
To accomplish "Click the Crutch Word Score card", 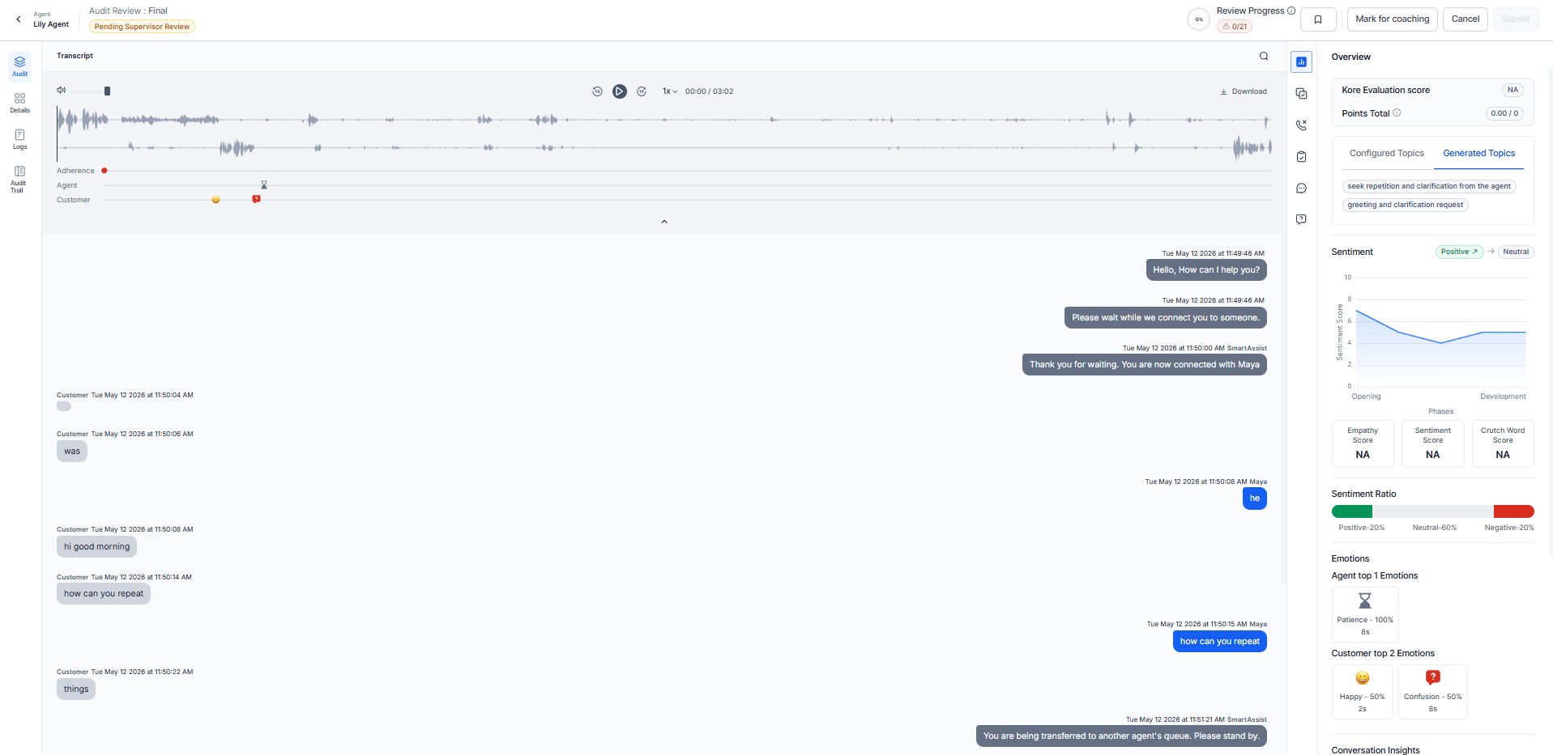I will tap(1503, 443).
